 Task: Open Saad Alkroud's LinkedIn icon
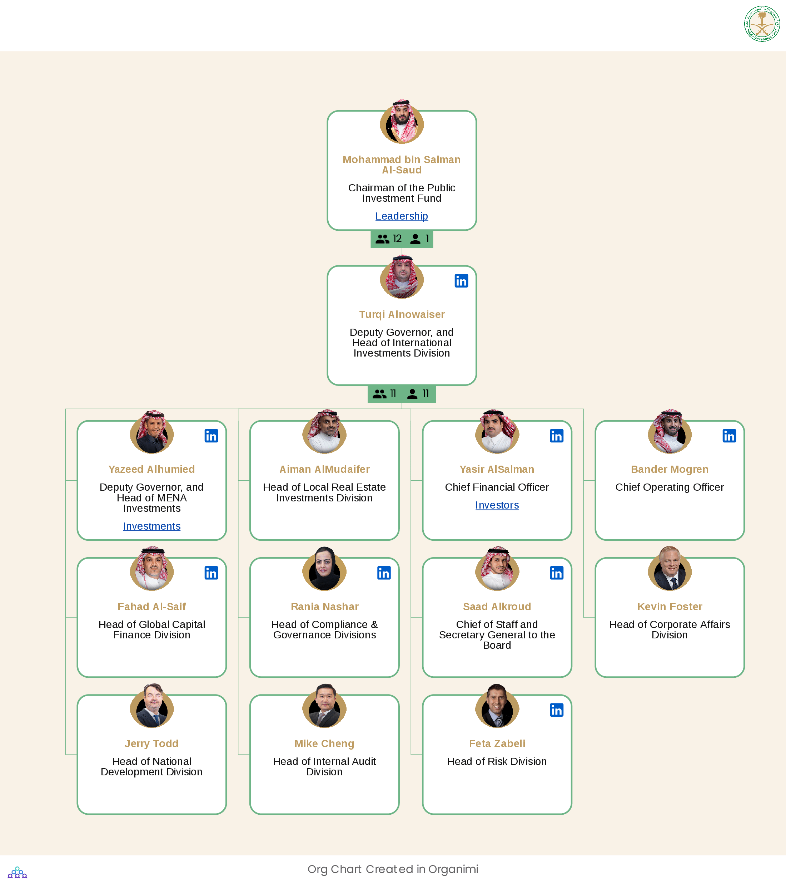click(x=556, y=573)
